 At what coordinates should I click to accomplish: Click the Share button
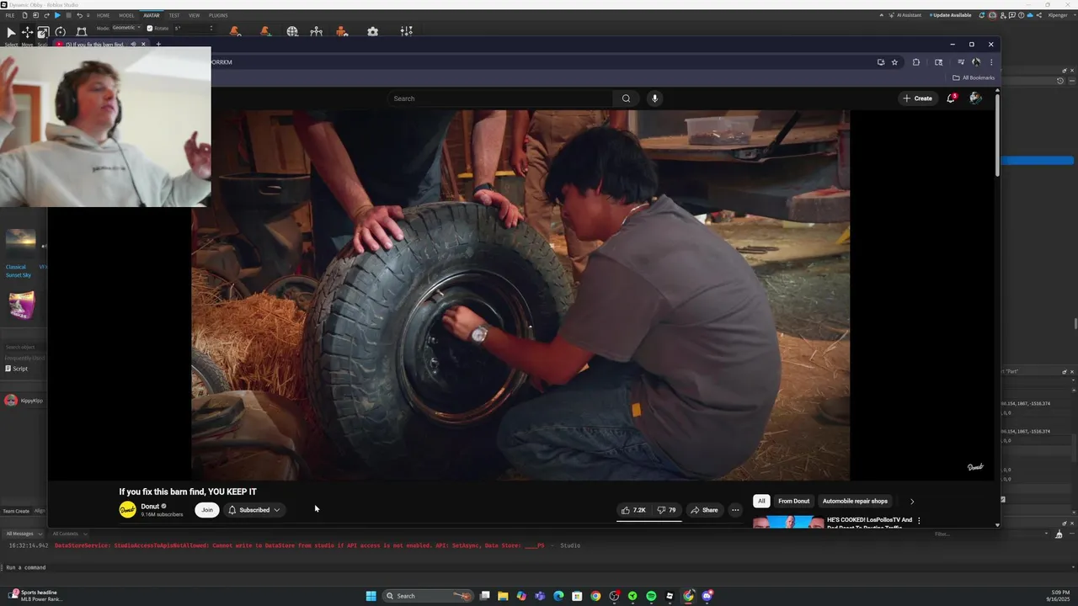tap(704, 510)
